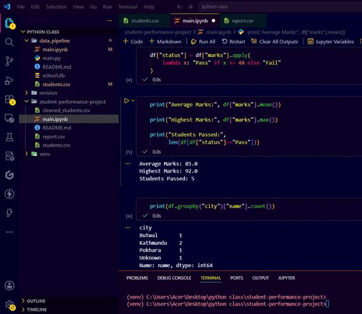This screenshot has width=362, height=314.
Task: Open cleaned_students.csv in explorer
Action: pos(66,110)
